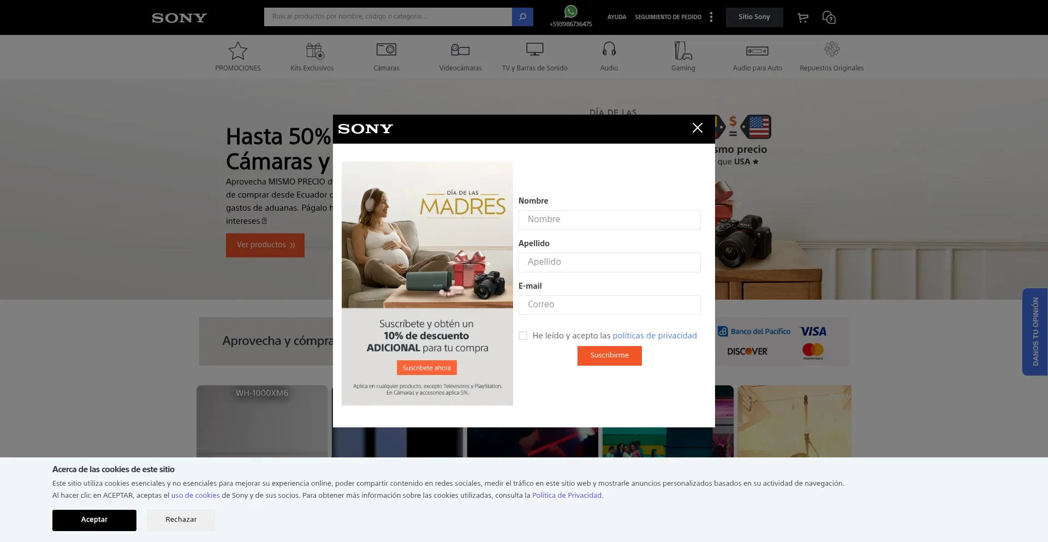Viewport: 1048px width, 542px height.
Task: Open the shopping cart
Action: (802, 17)
